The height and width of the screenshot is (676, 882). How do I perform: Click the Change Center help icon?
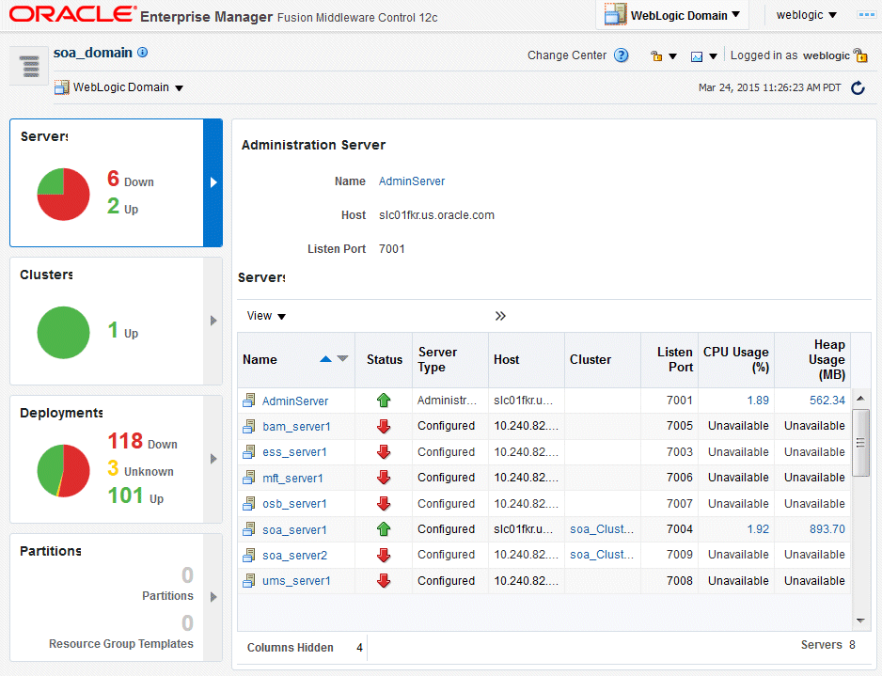click(x=621, y=55)
